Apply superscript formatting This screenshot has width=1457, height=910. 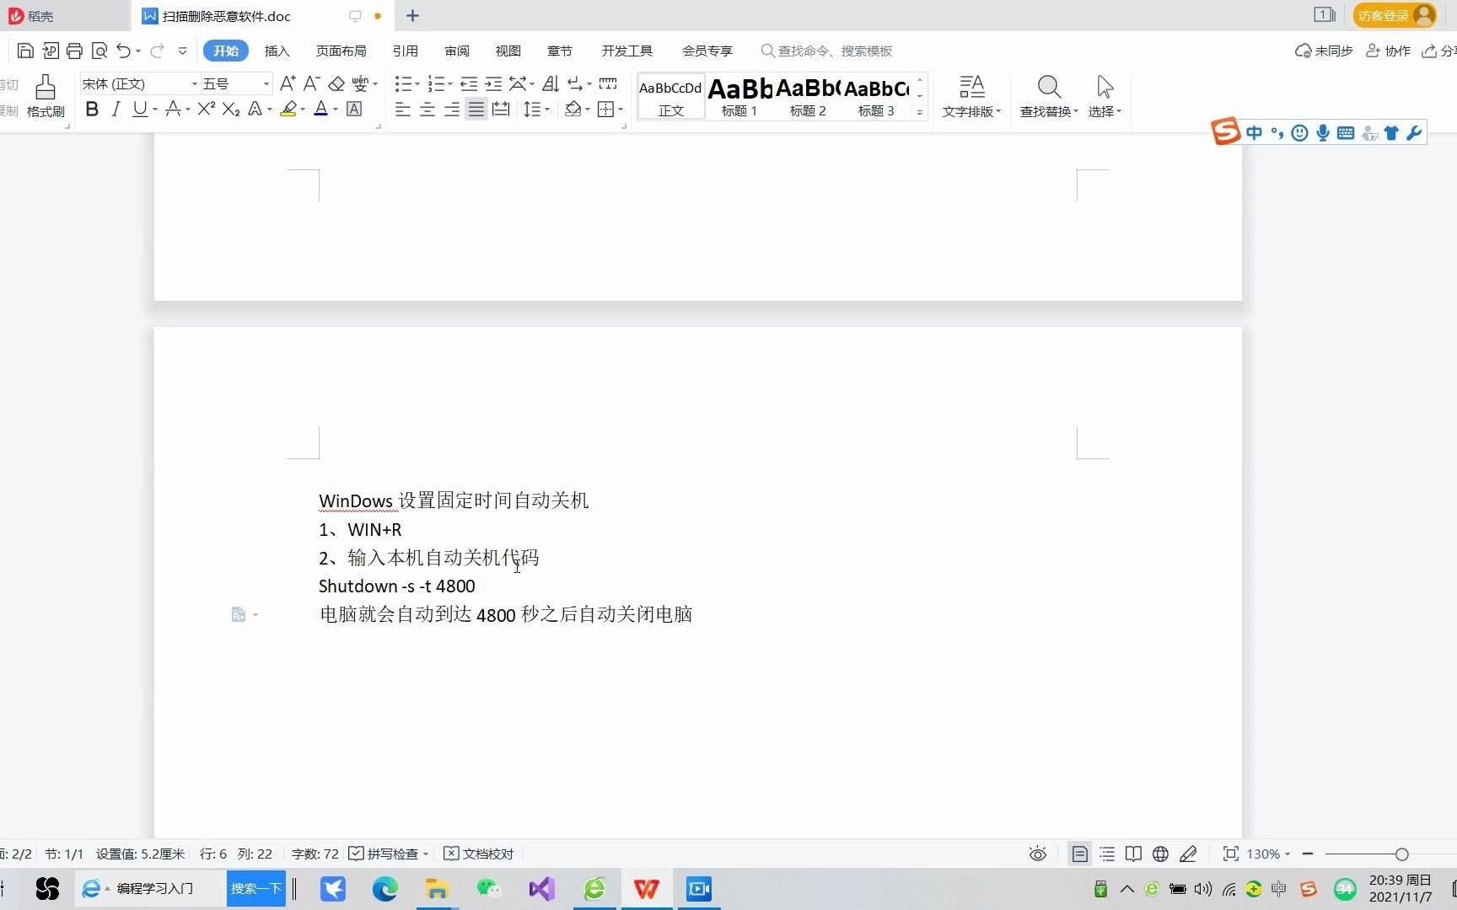tap(206, 109)
